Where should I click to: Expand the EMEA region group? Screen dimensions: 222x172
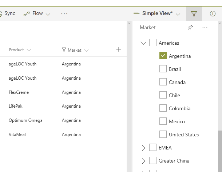tap(143, 148)
